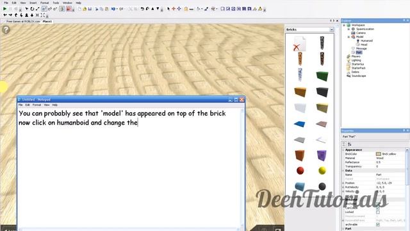Pick the red X delete item in Bricks palette
The image size is (410, 231).
click(x=300, y=44)
